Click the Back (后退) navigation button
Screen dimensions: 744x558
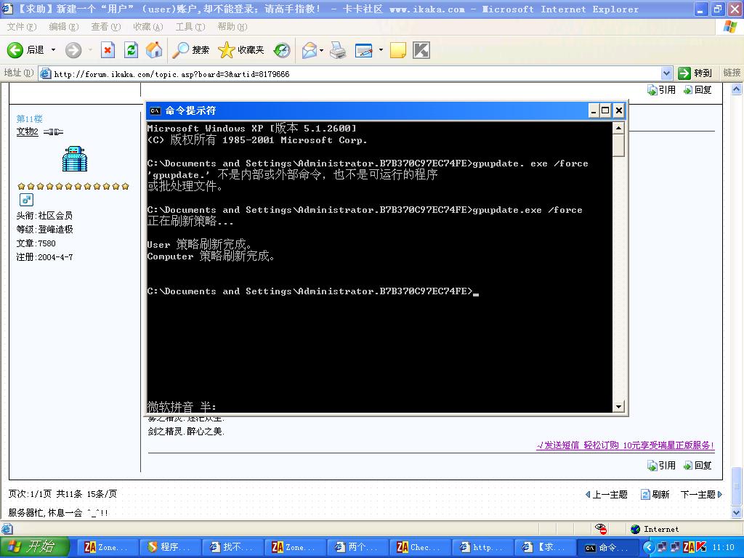pos(25,50)
